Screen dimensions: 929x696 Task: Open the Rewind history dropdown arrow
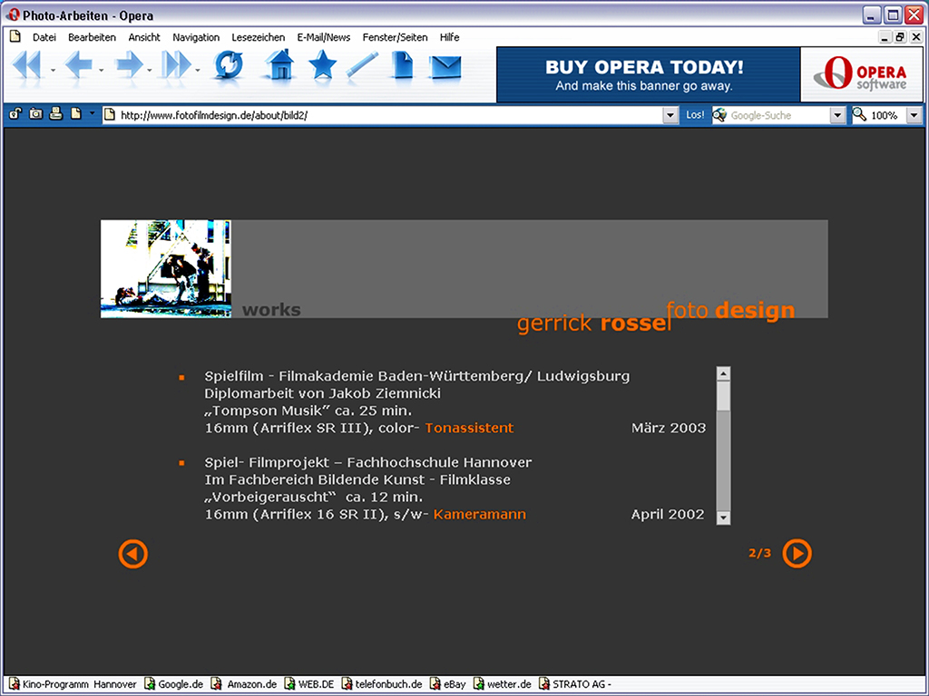pyautogui.click(x=53, y=71)
